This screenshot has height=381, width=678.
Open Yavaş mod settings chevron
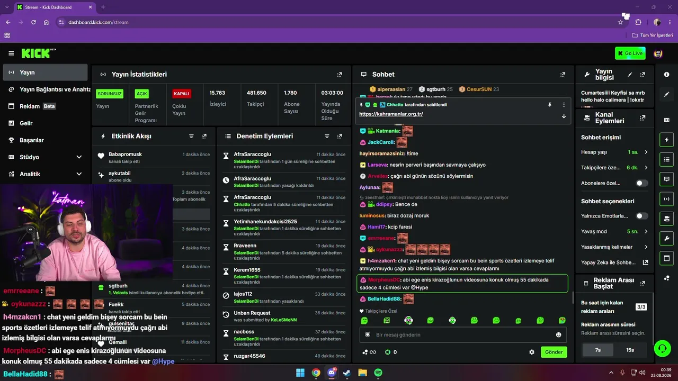tap(646, 232)
